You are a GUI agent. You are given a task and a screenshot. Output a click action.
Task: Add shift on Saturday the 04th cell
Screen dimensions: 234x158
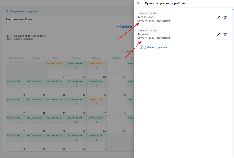coord(116,70)
